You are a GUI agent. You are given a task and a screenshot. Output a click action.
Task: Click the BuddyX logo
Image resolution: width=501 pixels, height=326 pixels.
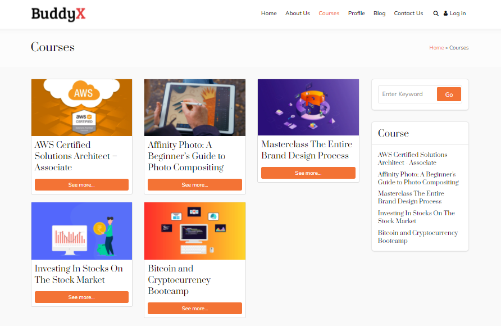[x=58, y=13]
